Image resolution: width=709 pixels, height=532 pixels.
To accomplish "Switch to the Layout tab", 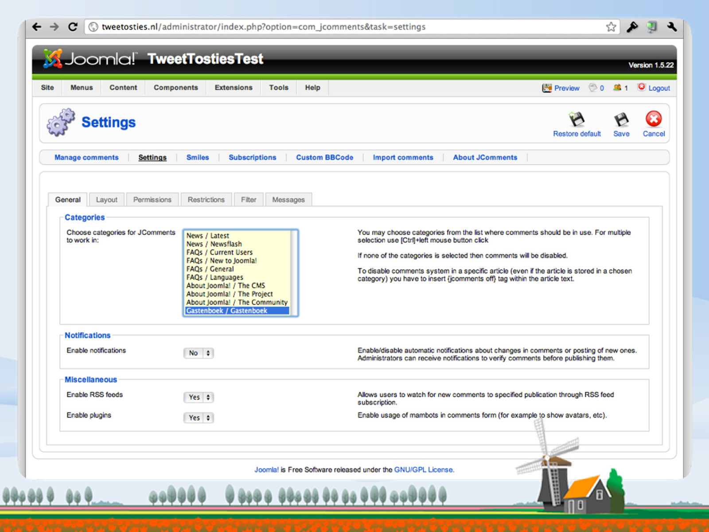I will point(107,199).
